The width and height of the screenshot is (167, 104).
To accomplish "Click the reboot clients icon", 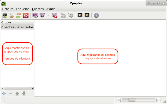I will tap(18, 16).
